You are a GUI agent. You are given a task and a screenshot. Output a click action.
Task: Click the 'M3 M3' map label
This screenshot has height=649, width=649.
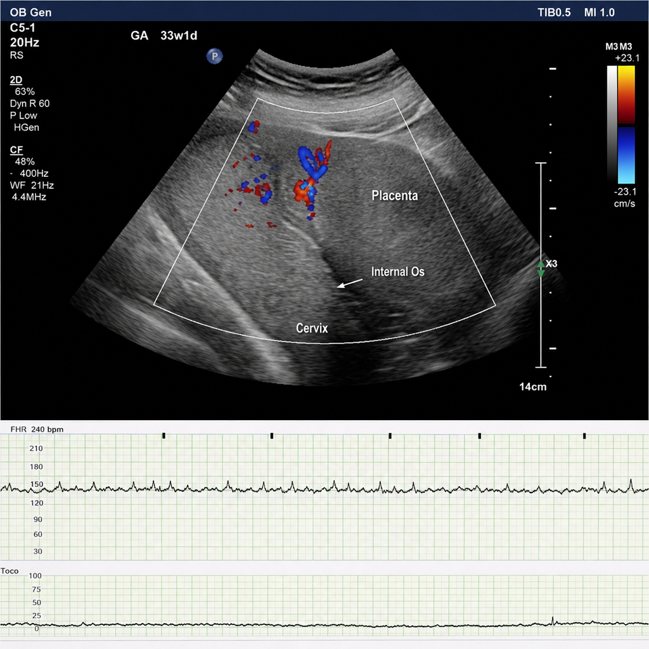pyautogui.click(x=619, y=46)
